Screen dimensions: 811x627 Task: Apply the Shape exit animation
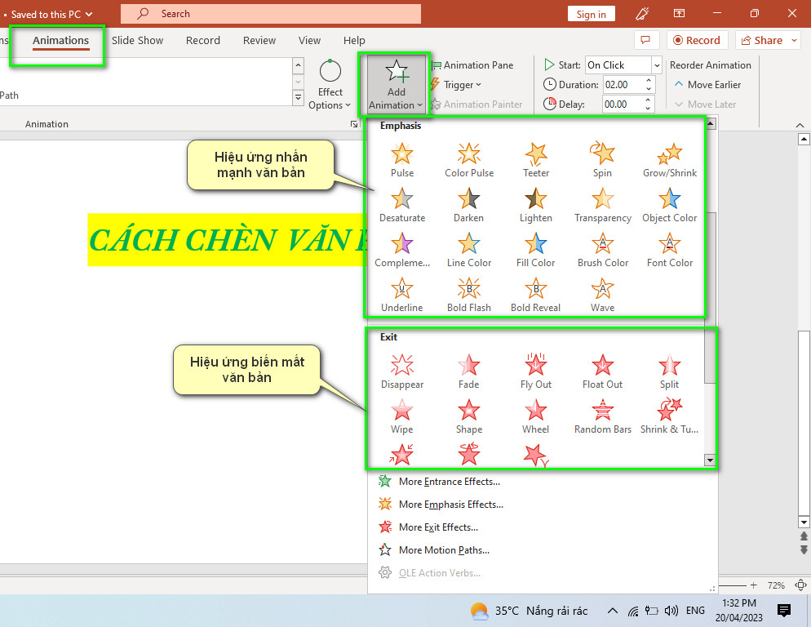coord(468,417)
